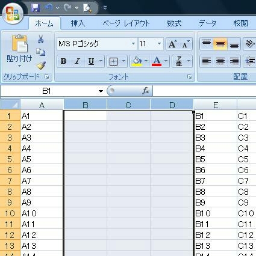Toggle bold formatting

pos(64,61)
